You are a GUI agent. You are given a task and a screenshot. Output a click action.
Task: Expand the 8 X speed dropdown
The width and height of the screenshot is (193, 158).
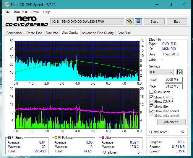pyautogui.click(x=161, y=72)
